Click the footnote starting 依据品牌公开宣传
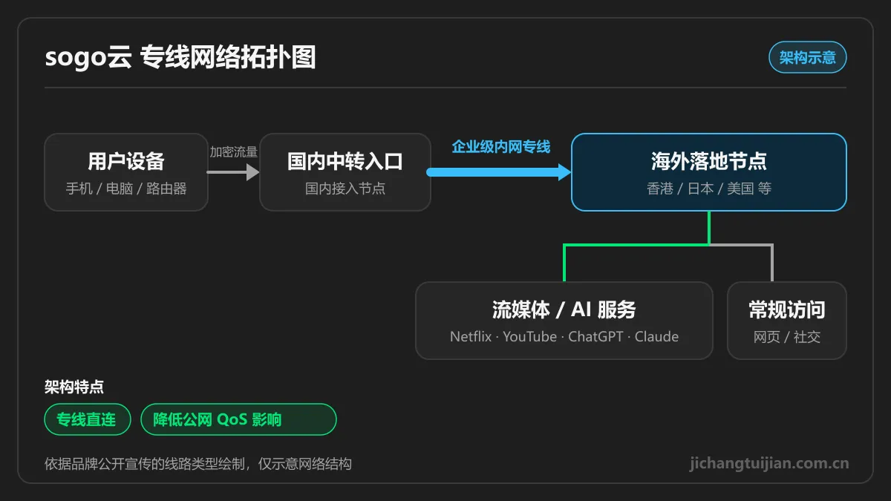Image resolution: width=891 pixels, height=501 pixels. [x=198, y=464]
